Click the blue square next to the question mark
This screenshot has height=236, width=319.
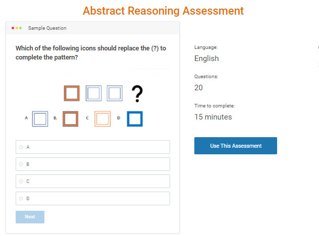point(115,93)
